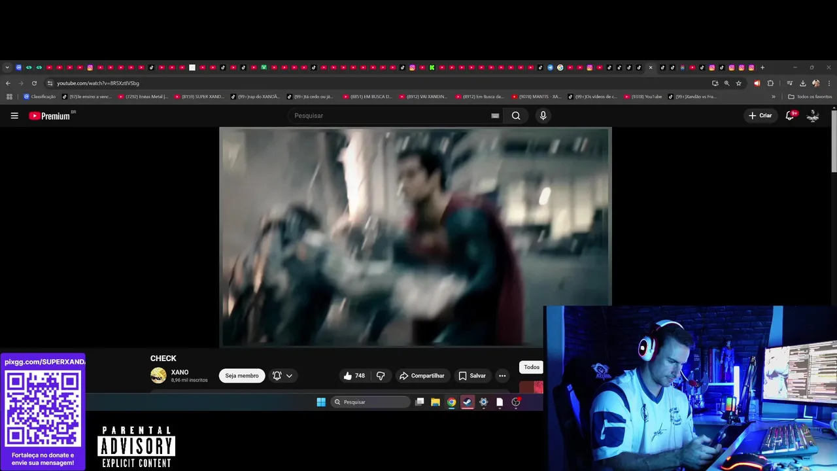Open the (9078) MANTIS bookmark
The image size is (837, 471).
(x=537, y=97)
